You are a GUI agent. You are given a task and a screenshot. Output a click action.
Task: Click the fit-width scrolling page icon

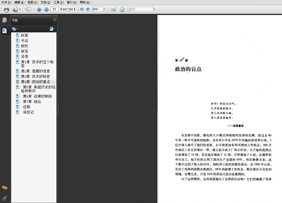pos(112,9)
